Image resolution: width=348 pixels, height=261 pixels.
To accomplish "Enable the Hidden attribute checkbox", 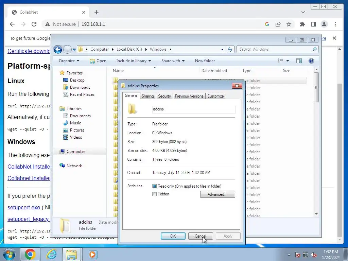I will point(155,194).
